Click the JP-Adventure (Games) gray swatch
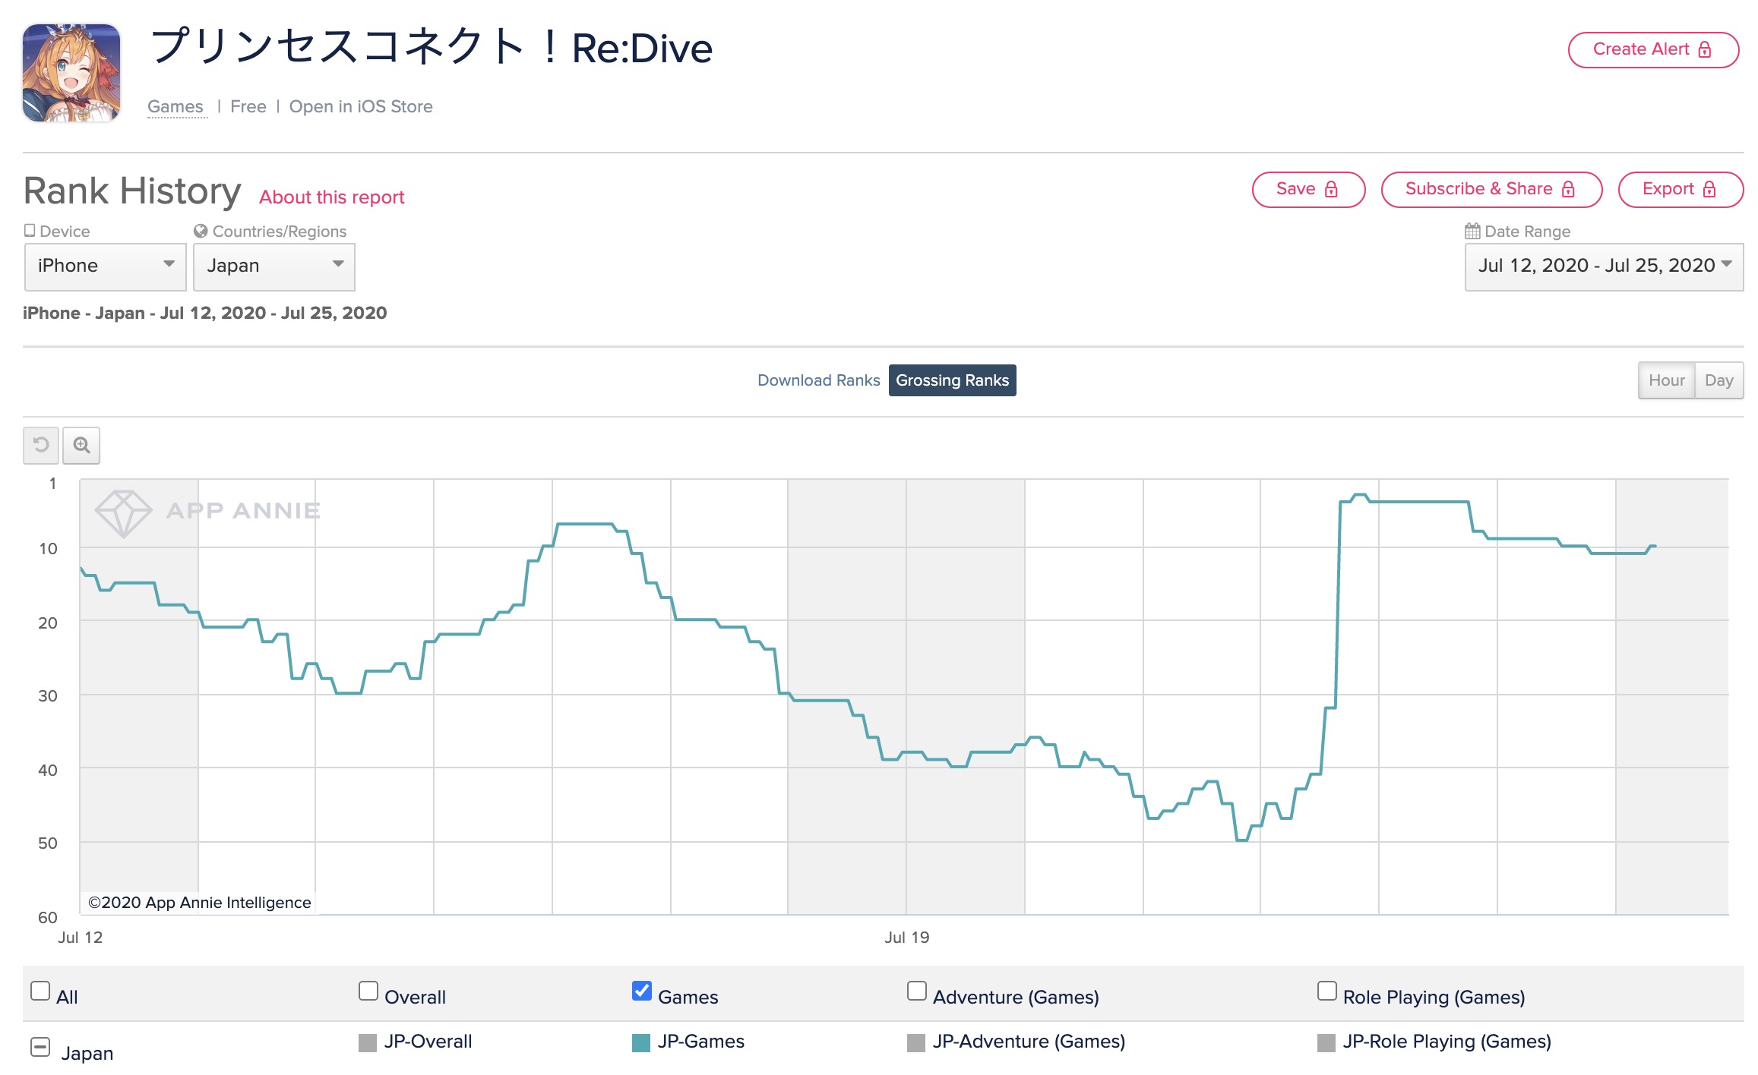Image resolution: width=1758 pixels, height=1075 pixels. 916,1043
